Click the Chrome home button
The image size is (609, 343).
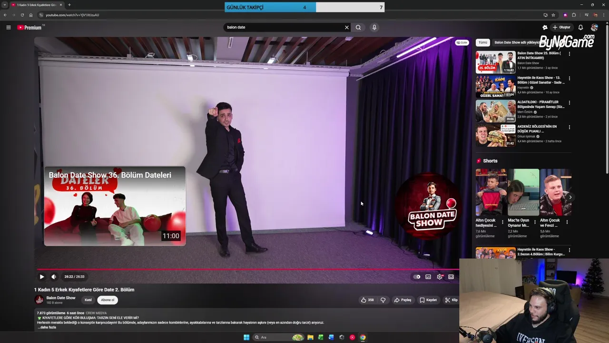pos(31,15)
